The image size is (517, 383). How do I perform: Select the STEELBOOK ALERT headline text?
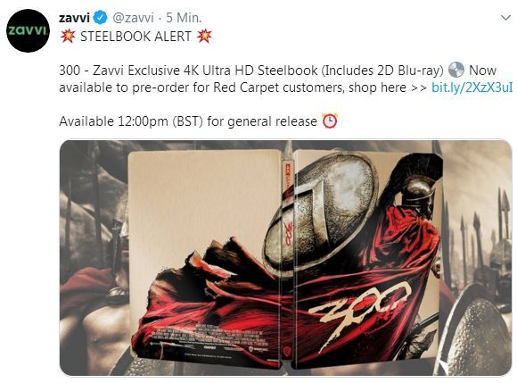pyautogui.click(x=135, y=37)
